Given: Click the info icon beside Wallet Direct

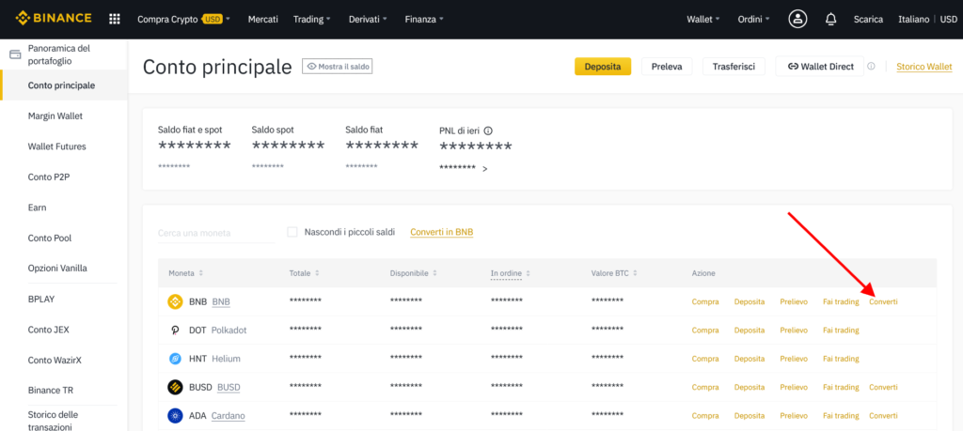Looking at the screenshot, I should pos(871,67).
